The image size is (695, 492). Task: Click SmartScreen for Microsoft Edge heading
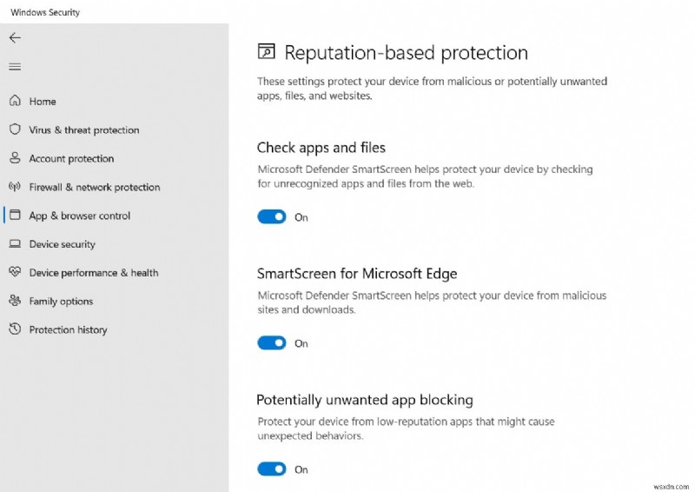coord(357,274)
